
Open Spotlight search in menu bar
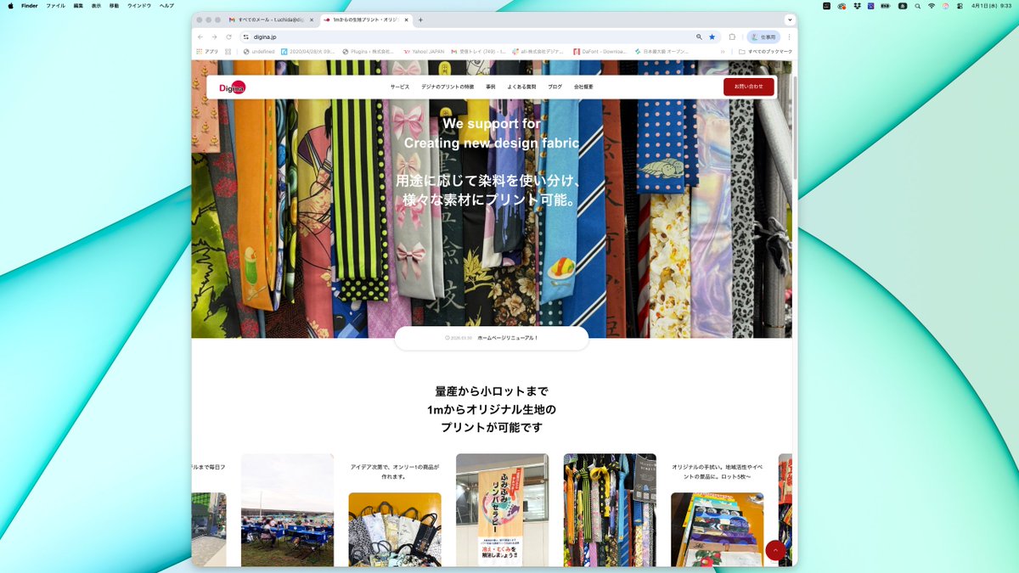coord(917,5)
